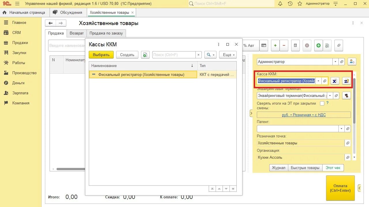The height and width of the screenshot is (207, 369).
Task: Click the payment card toolbar icon
Action: click(x=263, y=45)
